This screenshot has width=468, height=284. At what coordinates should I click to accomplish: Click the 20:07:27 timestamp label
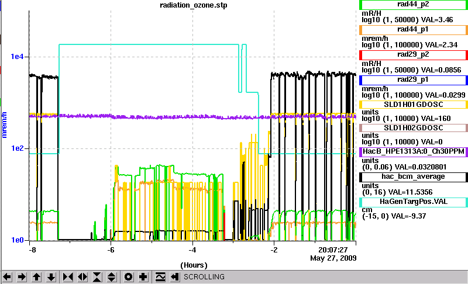333,250
